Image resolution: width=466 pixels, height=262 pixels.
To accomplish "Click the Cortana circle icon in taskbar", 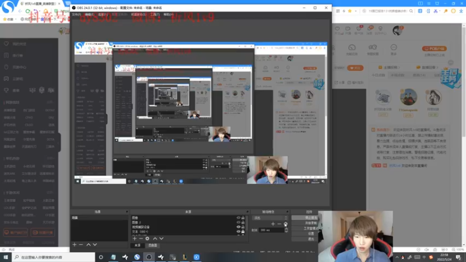I will tap(101, 257).
